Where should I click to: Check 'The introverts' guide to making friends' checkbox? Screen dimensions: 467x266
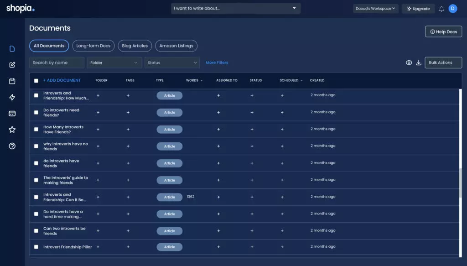tap(36, 180)
